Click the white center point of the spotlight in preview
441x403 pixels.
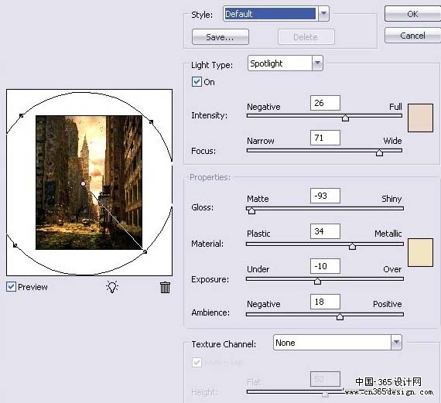(x=83, y=183)
